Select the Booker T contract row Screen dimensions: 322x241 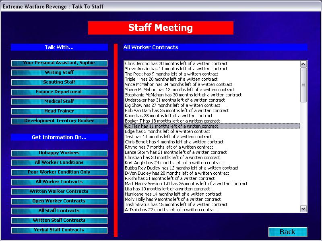pyautogui.click(x=212, y=121)
